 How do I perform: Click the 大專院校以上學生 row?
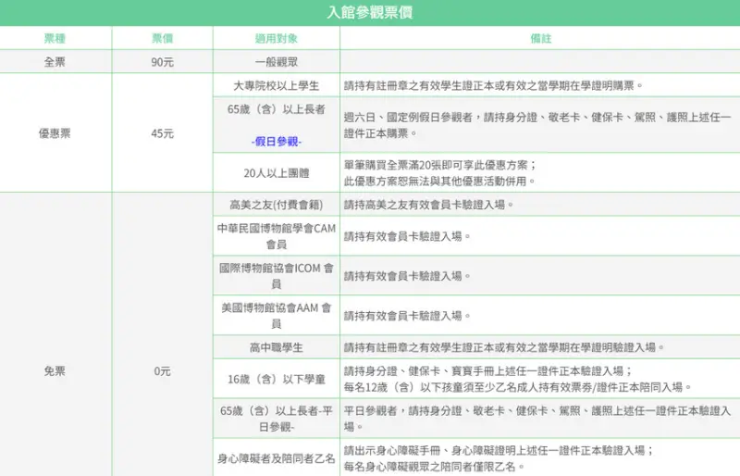[x=276, y=86]
